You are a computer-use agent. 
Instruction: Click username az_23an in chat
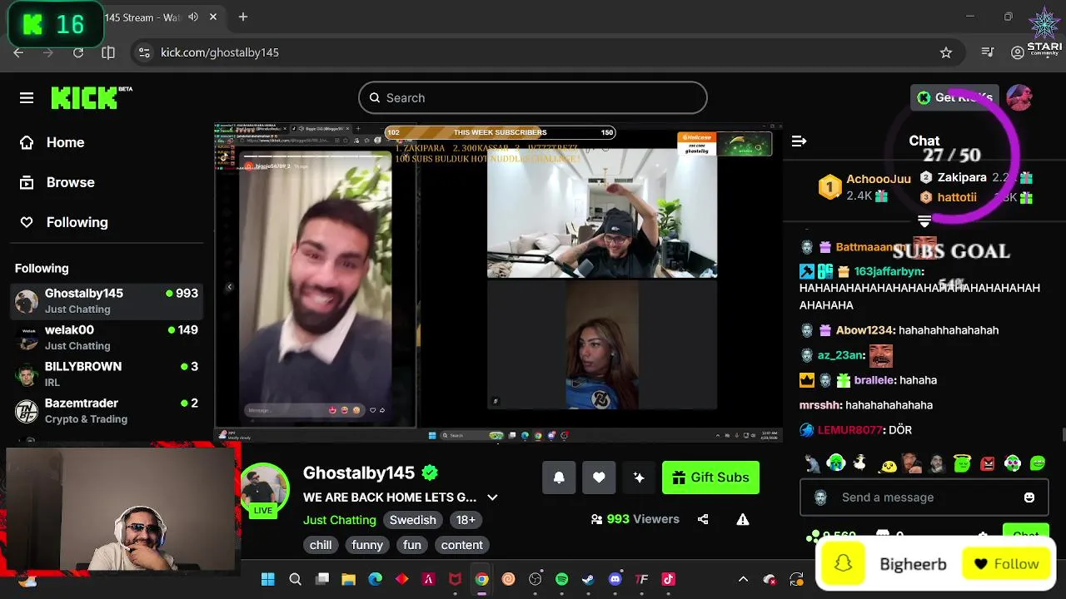tap(840, 355)
